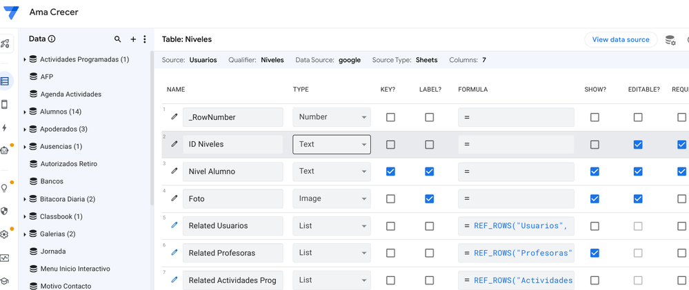Open TYPE dropdown for ID Niveles

tap(332, 145)
